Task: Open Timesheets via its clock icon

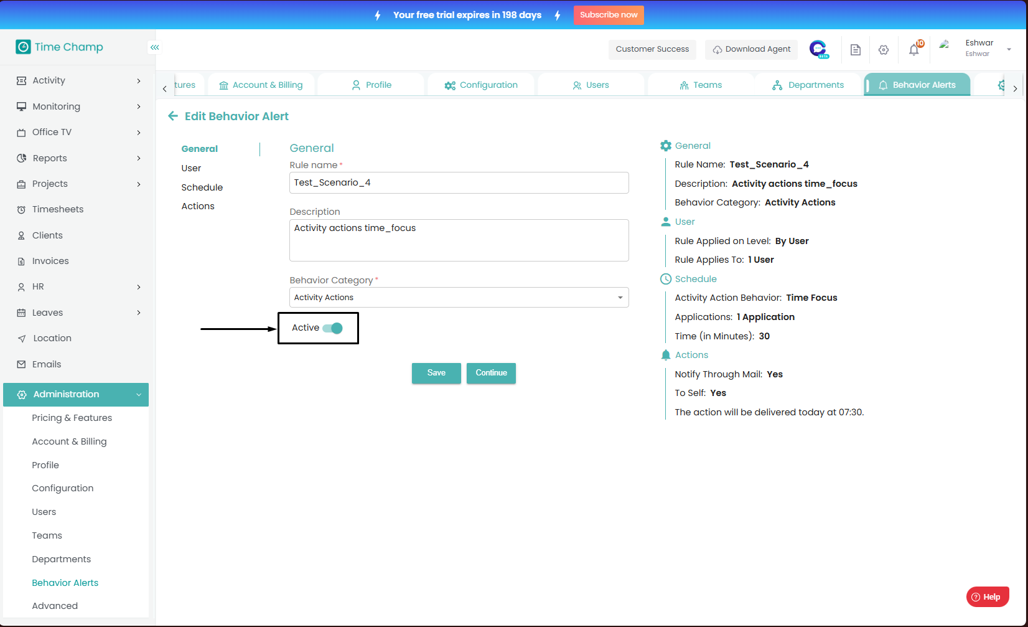Action: (21, 210)
